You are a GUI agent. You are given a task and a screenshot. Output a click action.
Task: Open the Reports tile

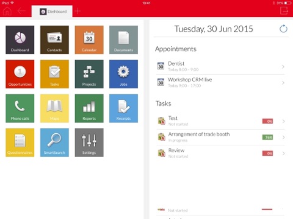click(89, 108)
